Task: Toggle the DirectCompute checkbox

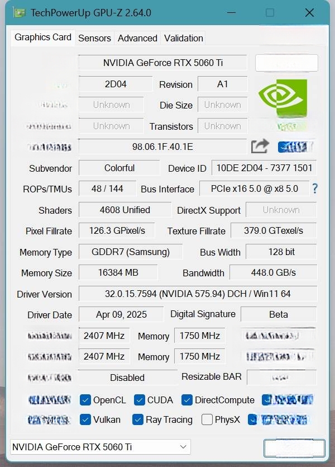Action: click(186, 400)
